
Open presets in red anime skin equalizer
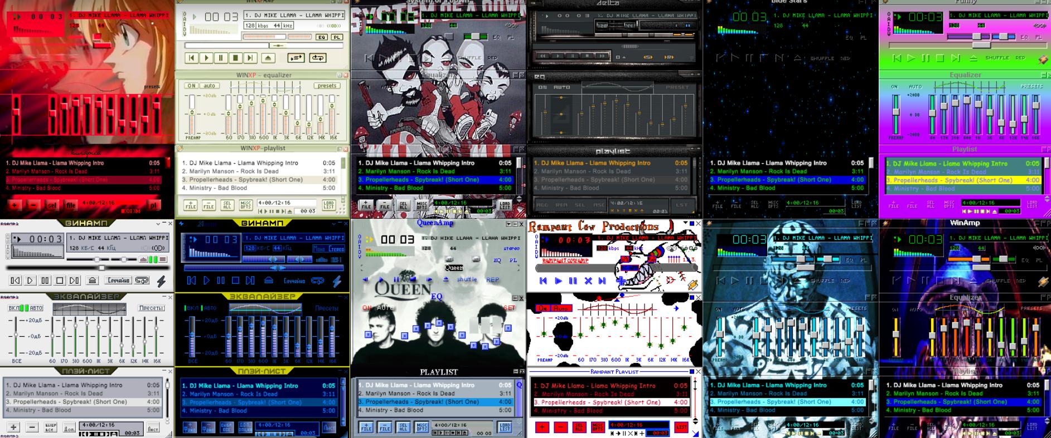152,87
